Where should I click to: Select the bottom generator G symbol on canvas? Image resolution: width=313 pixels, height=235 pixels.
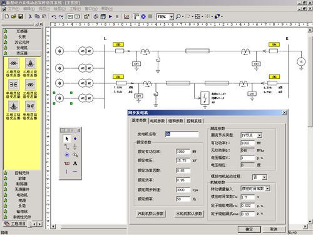59,98
